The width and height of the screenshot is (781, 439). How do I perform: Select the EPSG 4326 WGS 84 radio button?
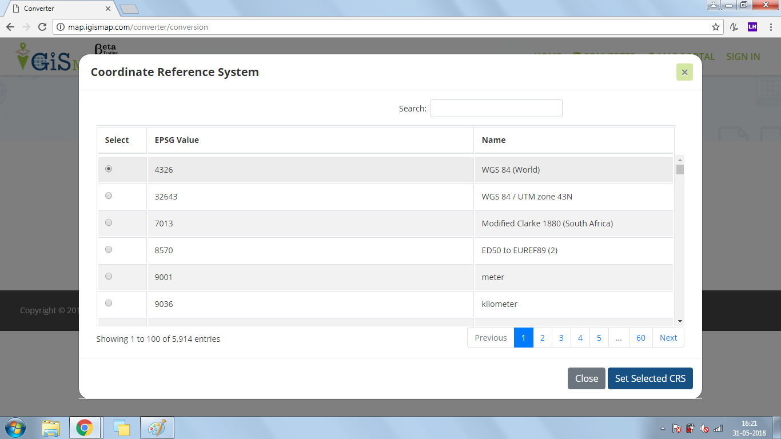(109, 169)
